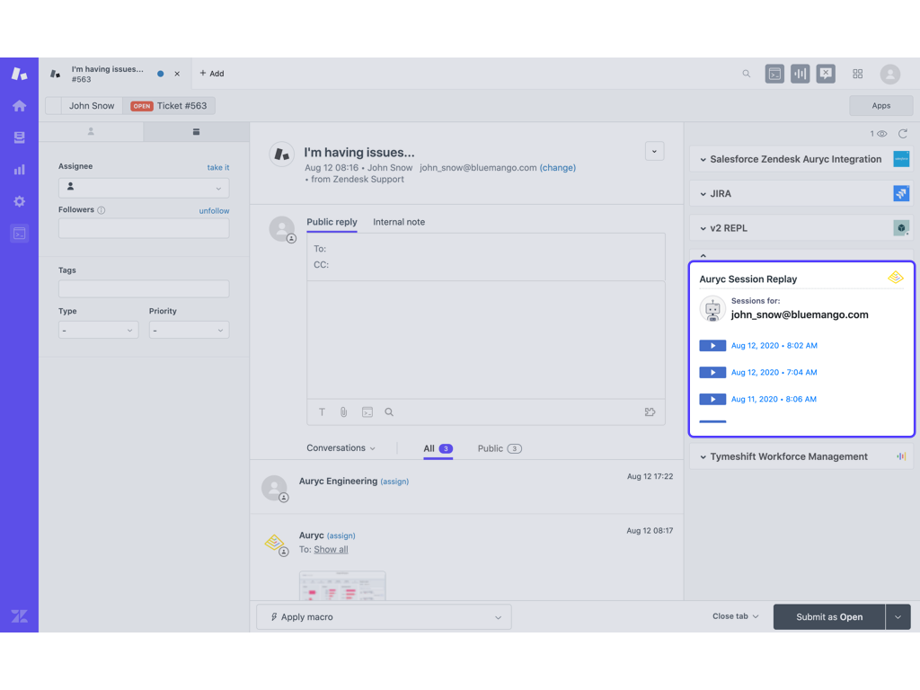
Task: Select the Ticket #563 breadcrumb tab
Action: coord(169,106)
